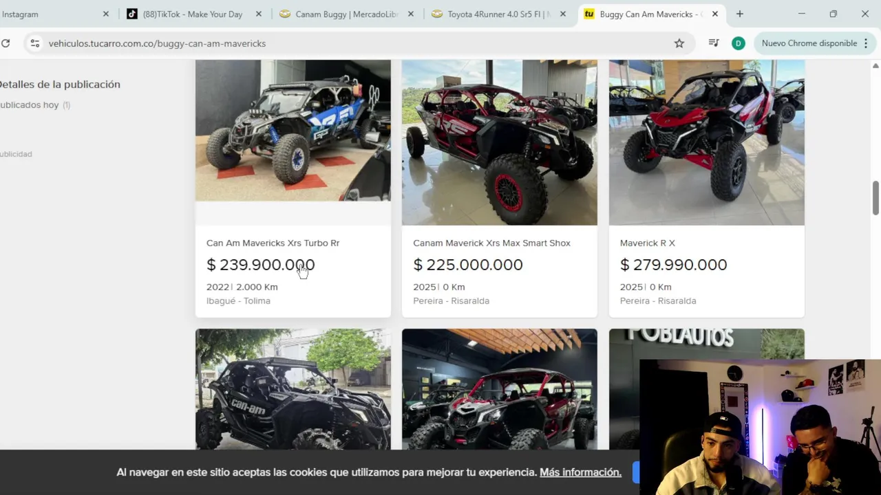Viewport: 881px width, 495px height.
Task: Open the media control icon in the toolbar
Action: pyautogui.click(x=714, y=43)
